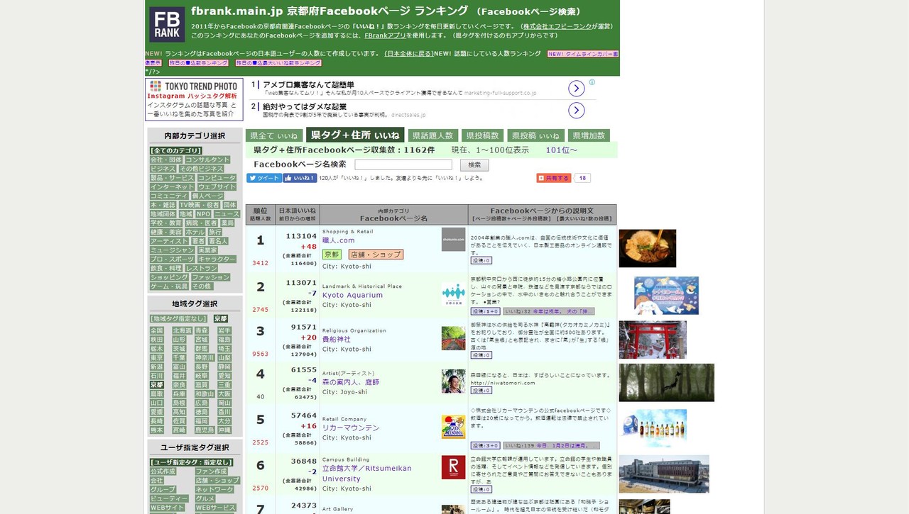Click the Tokyo Trend Photo banner
909x514 pixels.
[194, 99]
